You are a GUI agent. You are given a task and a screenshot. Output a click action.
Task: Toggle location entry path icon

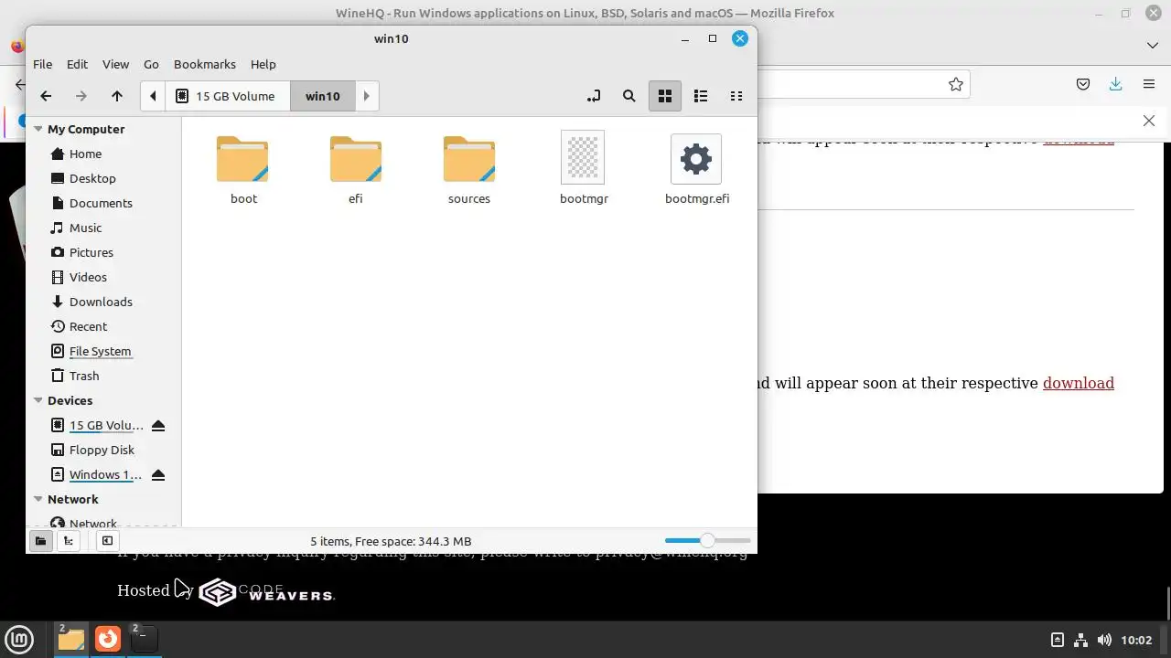[x=594, y=96]
